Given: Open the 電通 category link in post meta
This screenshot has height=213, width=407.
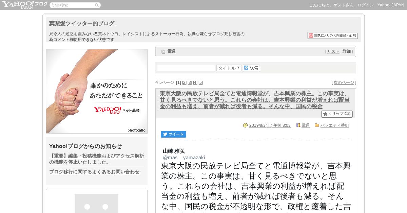Looking at the screenshot, I should point(306,125).
